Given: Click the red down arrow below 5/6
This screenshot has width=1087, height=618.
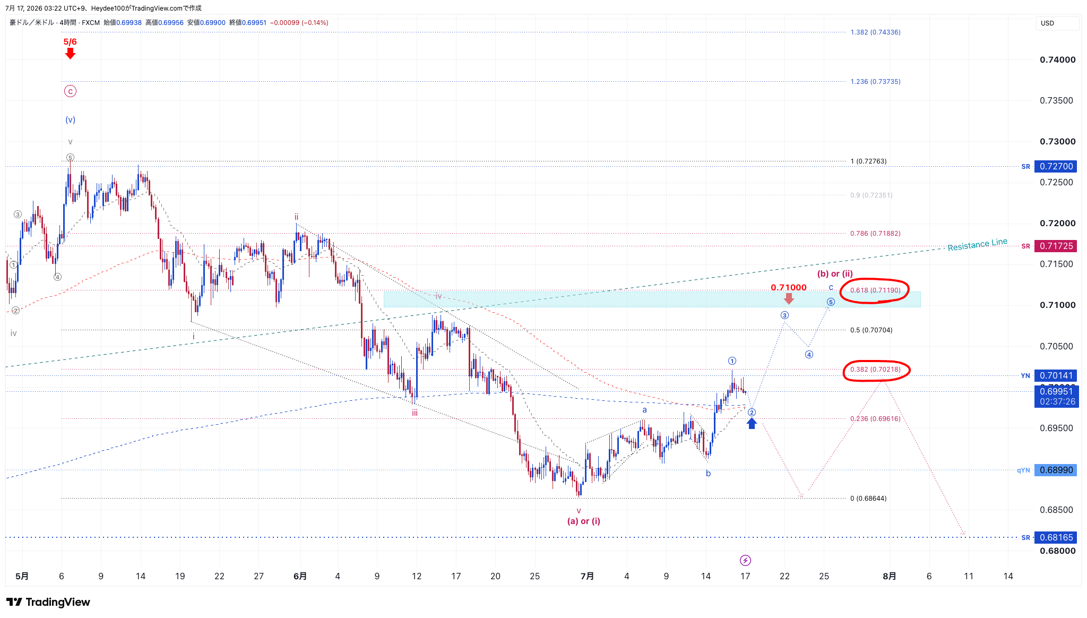Looking at the screenshot, I should [70, 53].
